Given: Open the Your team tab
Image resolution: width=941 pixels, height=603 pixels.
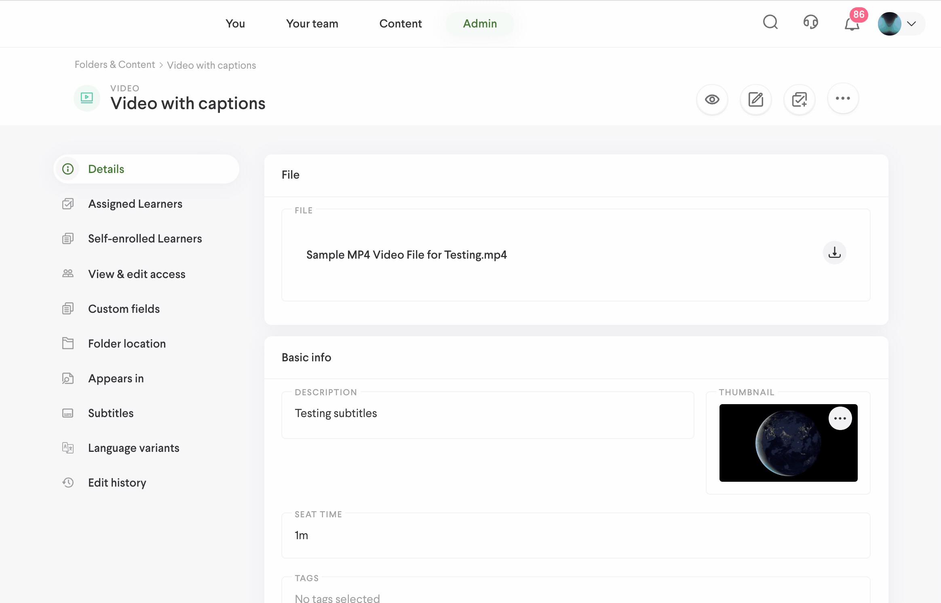Looking at the screenshot, I should tap(312, 24).
